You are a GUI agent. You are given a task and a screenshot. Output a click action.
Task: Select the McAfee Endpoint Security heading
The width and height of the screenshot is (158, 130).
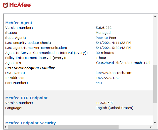(31, 123)
